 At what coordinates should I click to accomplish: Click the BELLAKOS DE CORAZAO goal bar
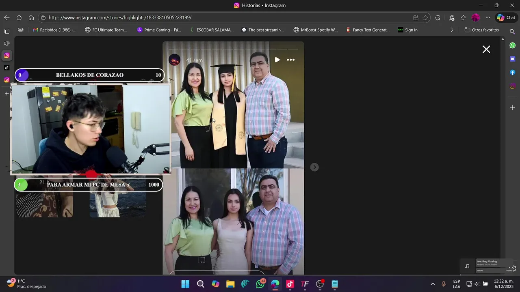click(x=89, y=75)
